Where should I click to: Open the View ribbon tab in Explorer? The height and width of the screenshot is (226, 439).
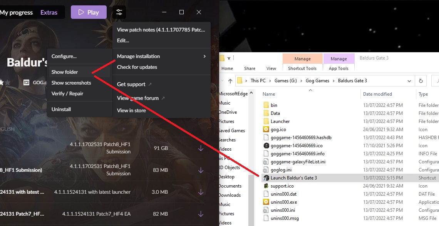coord(271,68)
